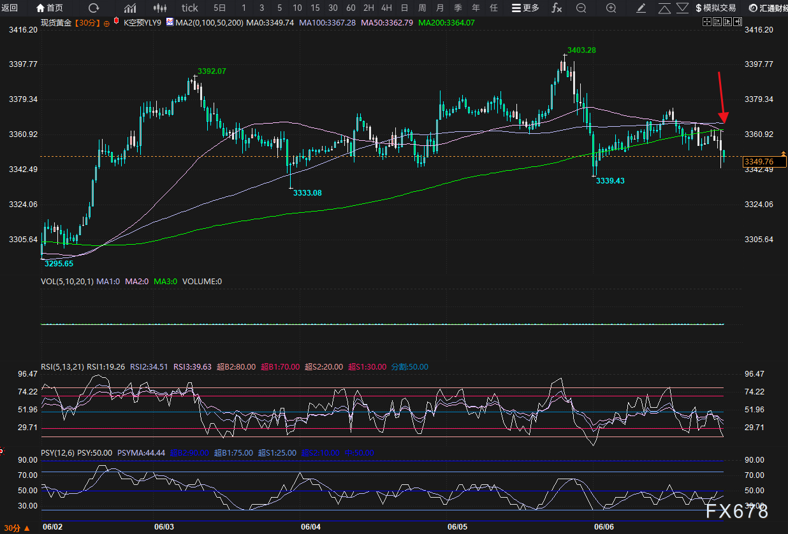Switch to the tick timeframe tab
This screenshot has width=788, height=534.
189,8
